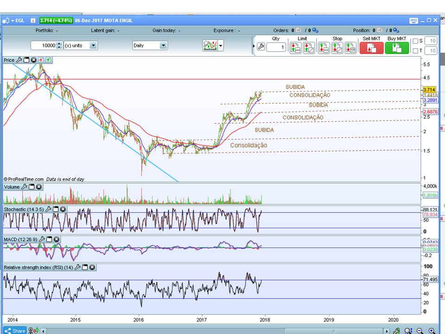
Task: Open the (x) units dropdown
Action: click(x=93, y=45)
